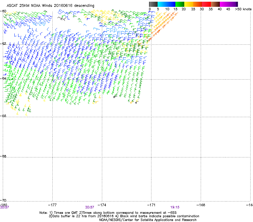Screen dimensions: 253x222
Task: Click the 'ASCAT 25KM NOAA Winds 20160616 descending' title
Action: tap(50, 5)
